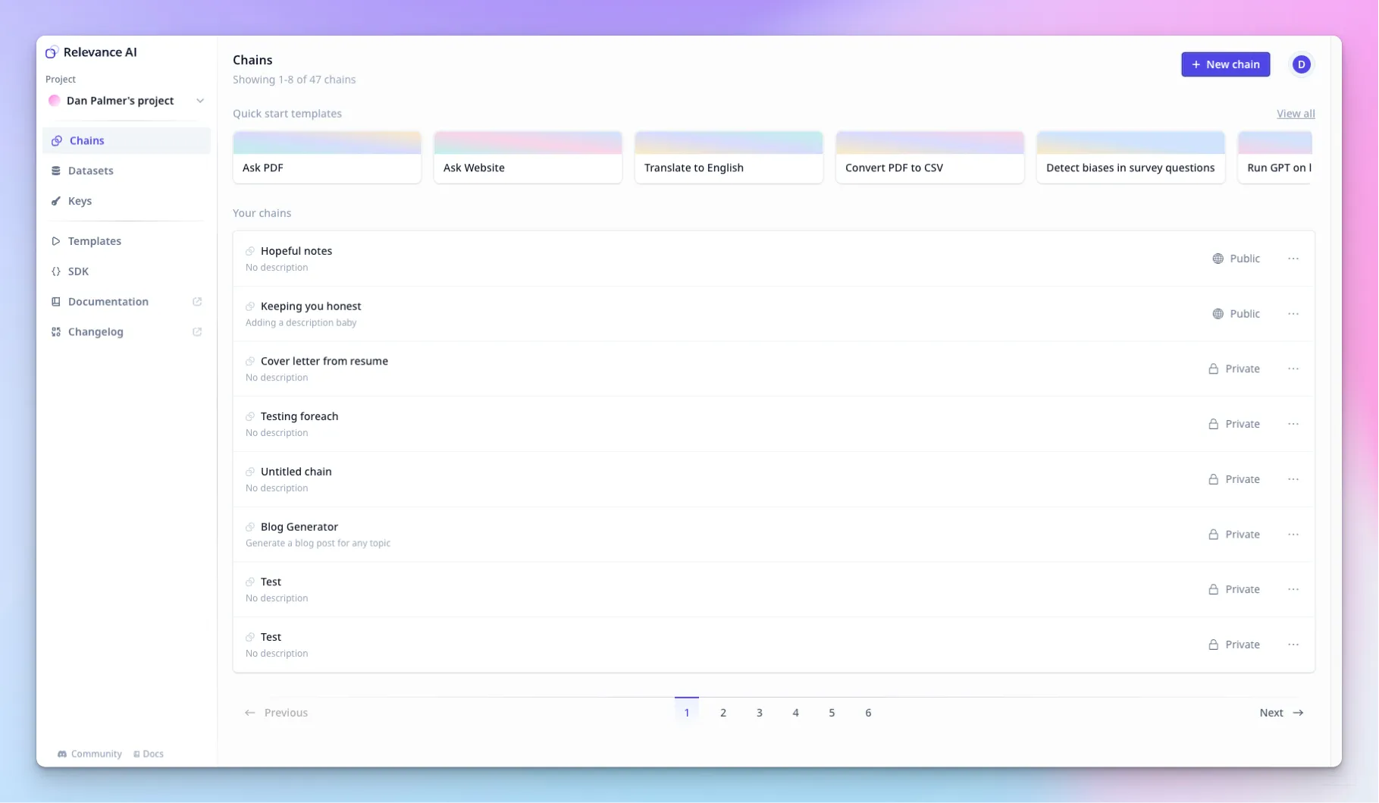Toggle Cover letter from resume privacy status
Image resolution: width=1379 pixels, height=803 pixels.
[1233, 369]
